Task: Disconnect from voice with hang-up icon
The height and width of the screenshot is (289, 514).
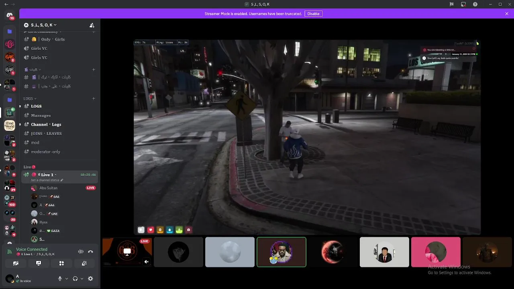Action: pos(90,252)
